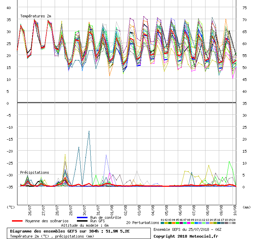Click the 'Moyenne des scénarios' legend label
Viewport: 253px width, 239px height.
(47, 221)
